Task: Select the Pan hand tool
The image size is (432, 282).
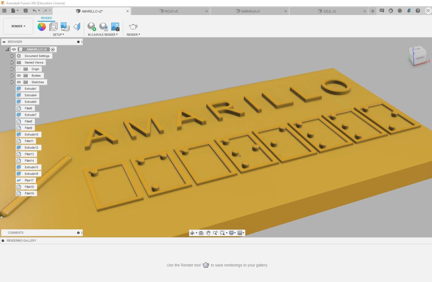Action: pyautogui.click(x=208, y=233)
